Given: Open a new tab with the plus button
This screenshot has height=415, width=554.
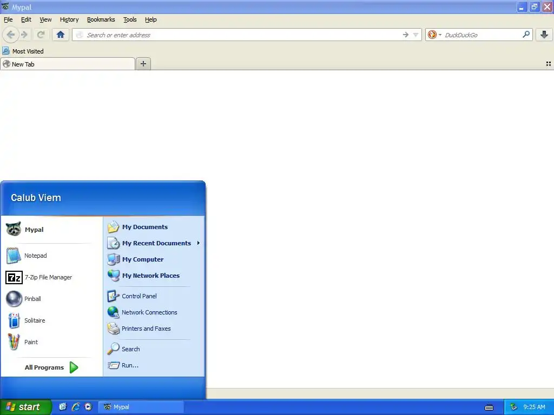Looking at the screenshot, I should pos(143,64).
